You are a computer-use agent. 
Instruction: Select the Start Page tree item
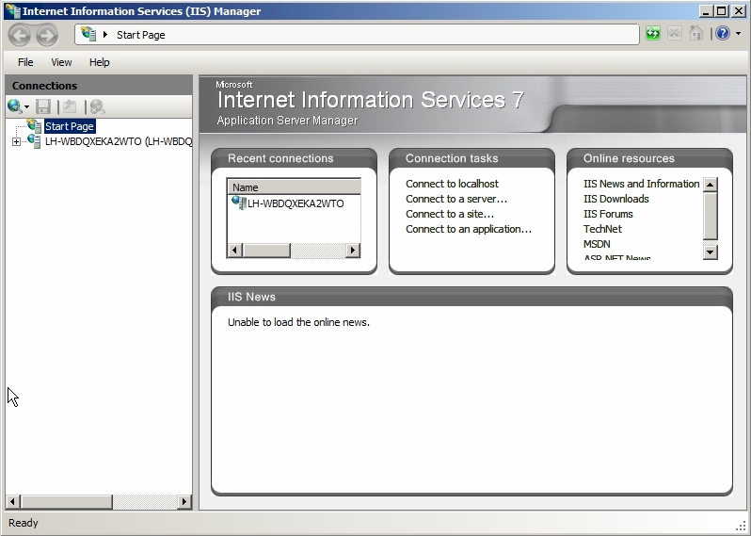[x=70, y=126]
